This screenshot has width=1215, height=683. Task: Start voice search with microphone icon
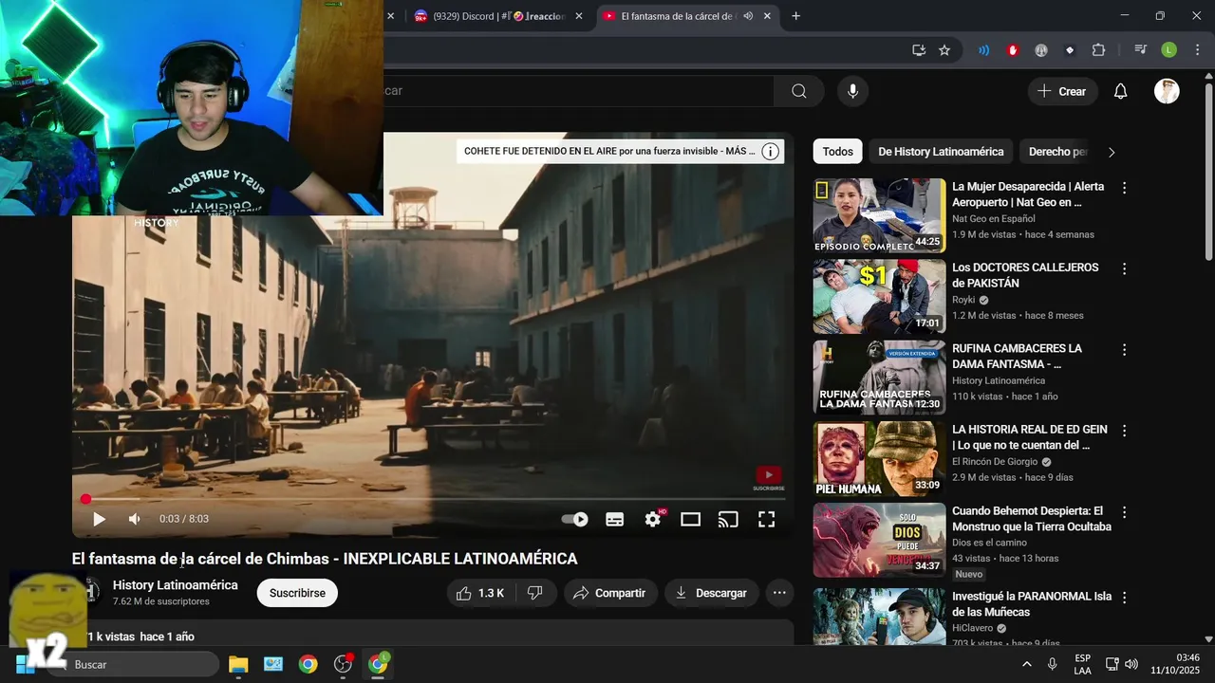click(852, 91)
